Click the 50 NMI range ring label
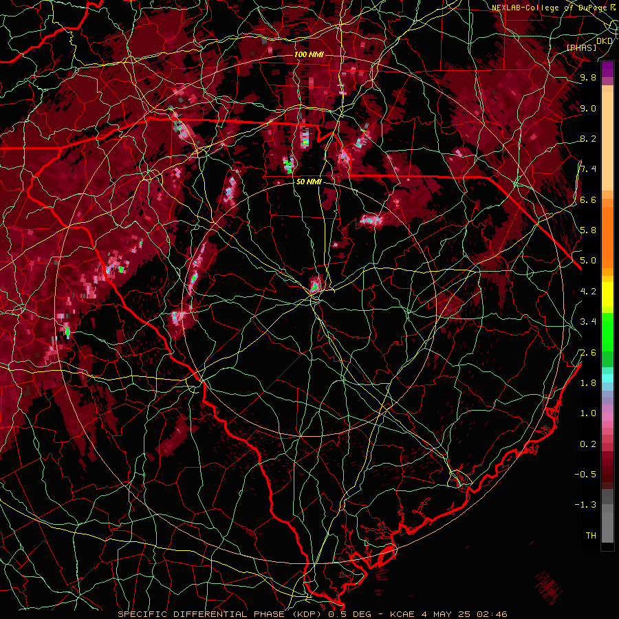The height and width of the screenshot is (619, 619). pyautogui.click(x=309, y=182)
